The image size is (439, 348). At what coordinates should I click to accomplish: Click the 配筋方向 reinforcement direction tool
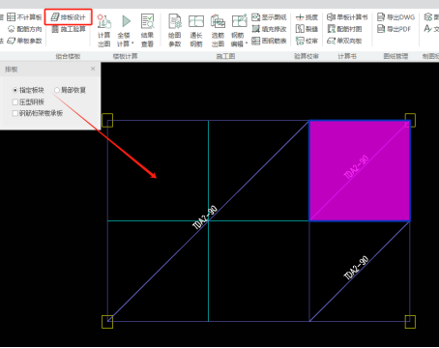click(x=25, y=29)
